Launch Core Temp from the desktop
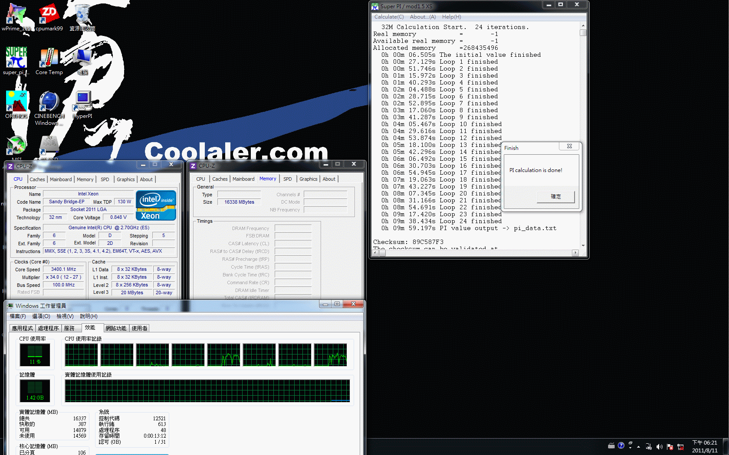This screenshot has width=729, height=455. 49,58
